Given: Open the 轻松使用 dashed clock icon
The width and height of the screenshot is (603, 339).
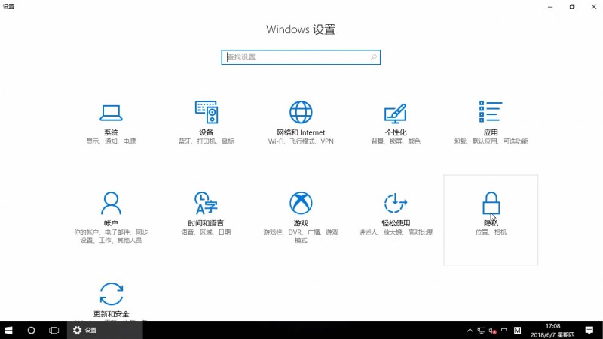Looking at the screenshot, I should 395,203.
